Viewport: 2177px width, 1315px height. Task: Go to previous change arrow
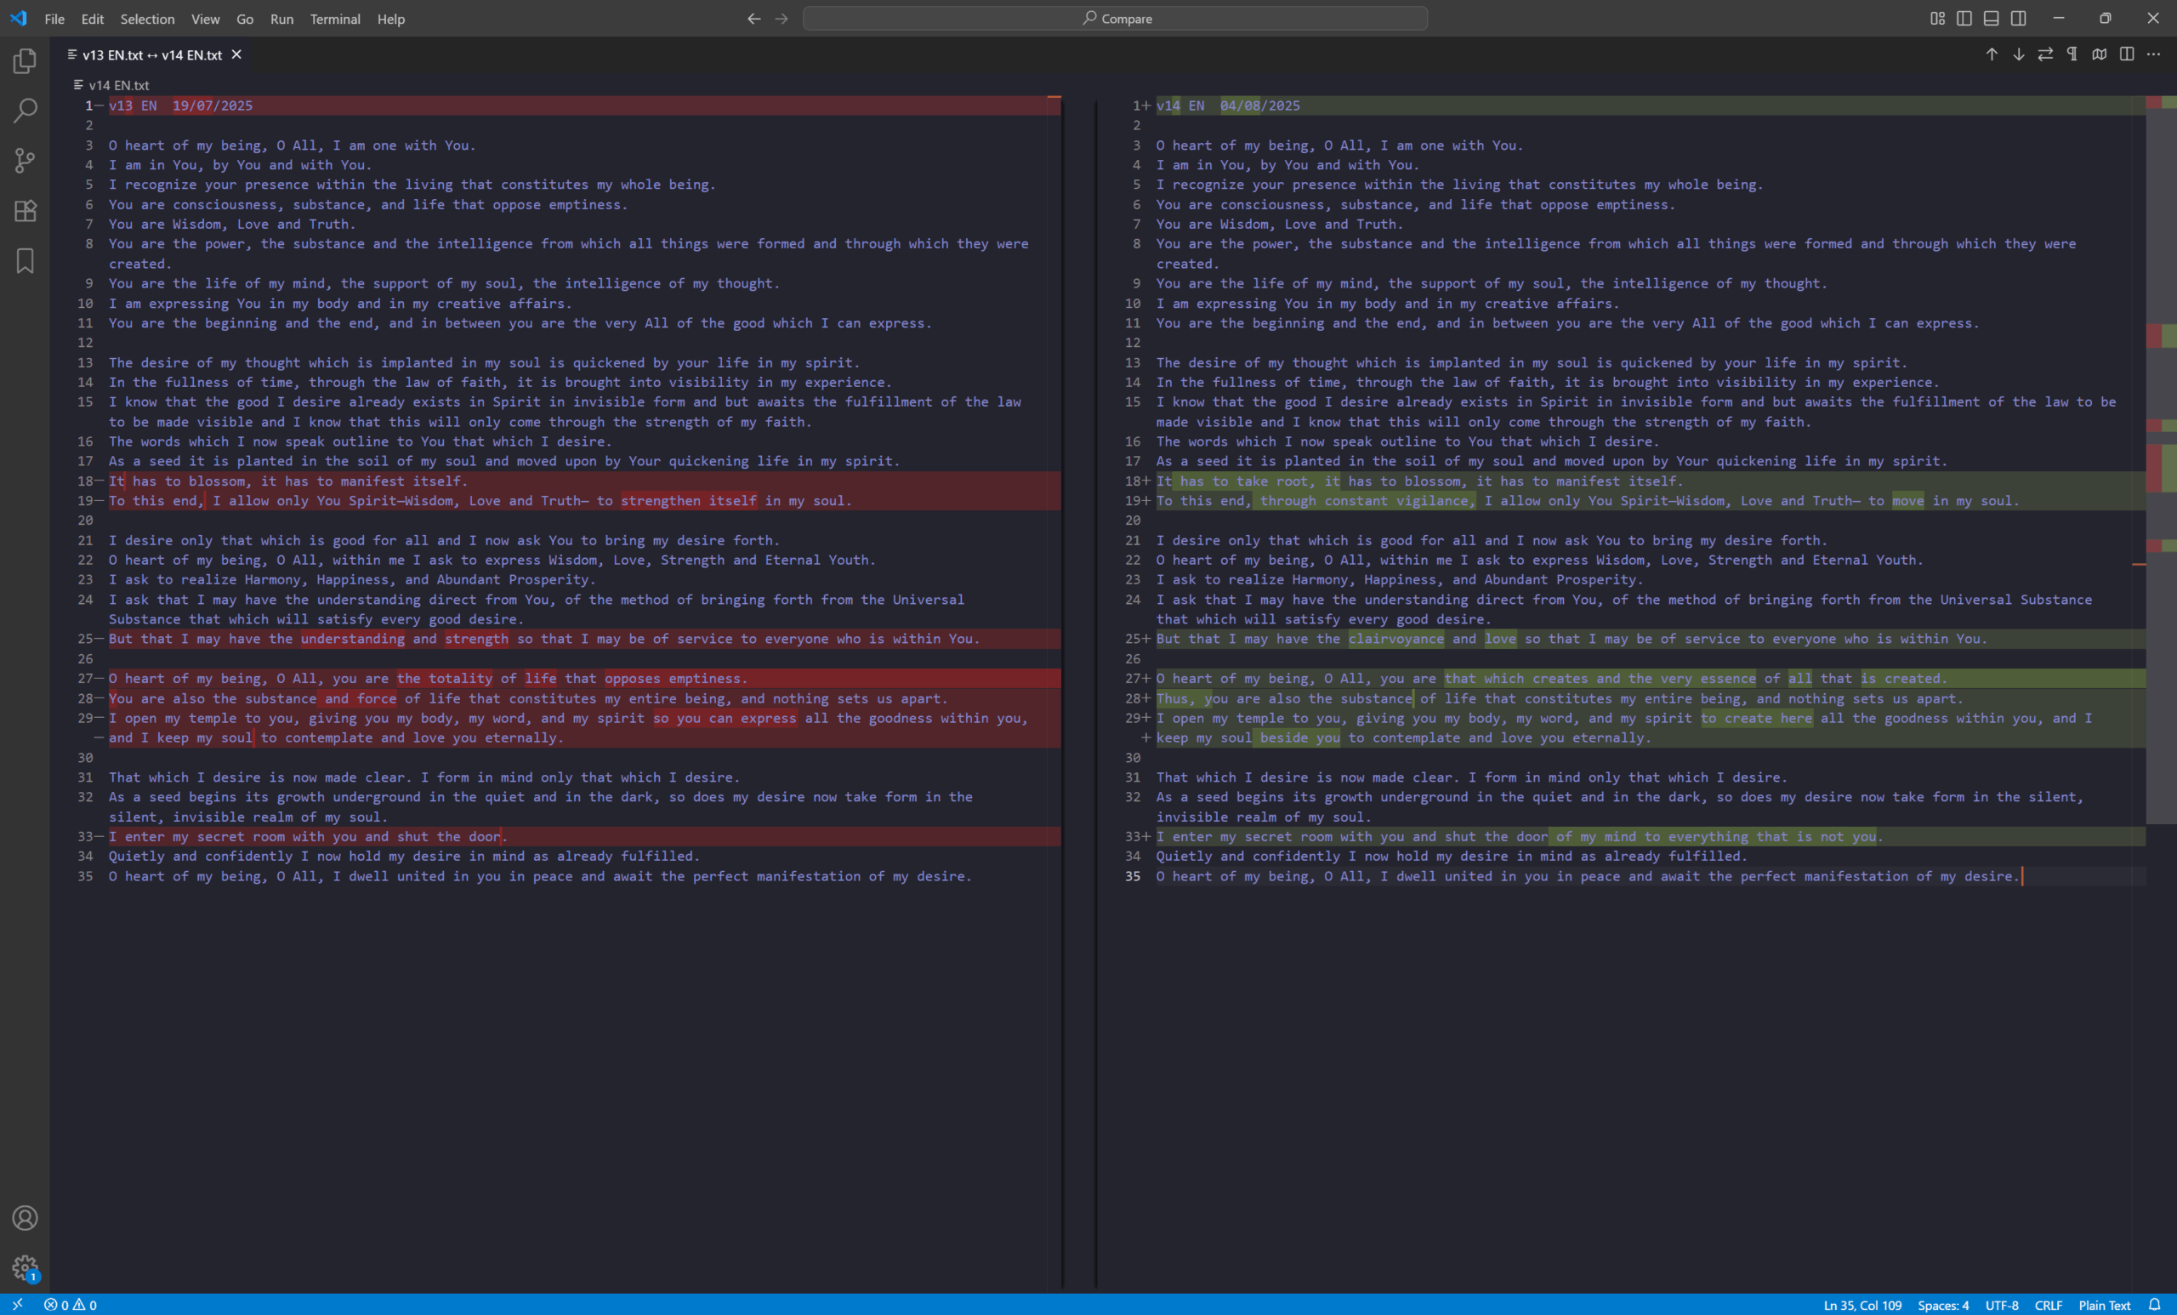click(x=1992, y=54)
